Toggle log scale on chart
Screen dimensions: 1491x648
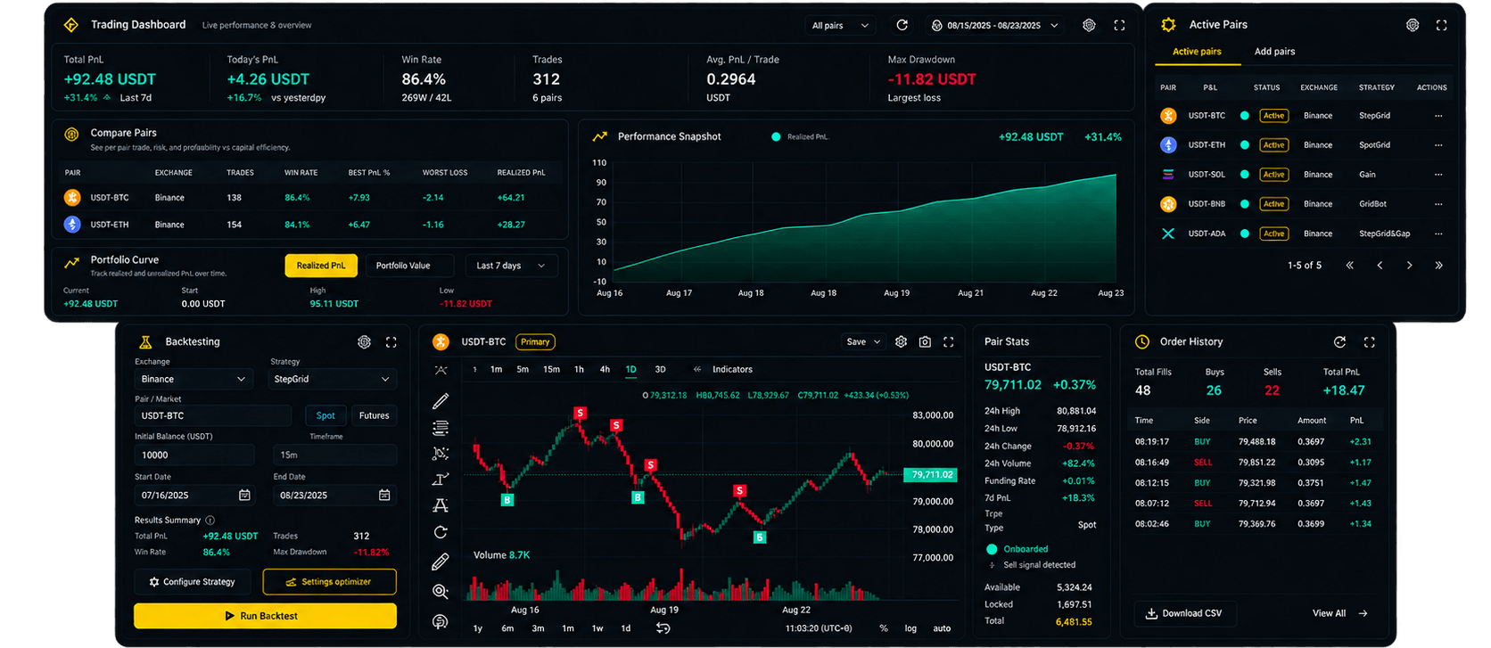(910, 628)
